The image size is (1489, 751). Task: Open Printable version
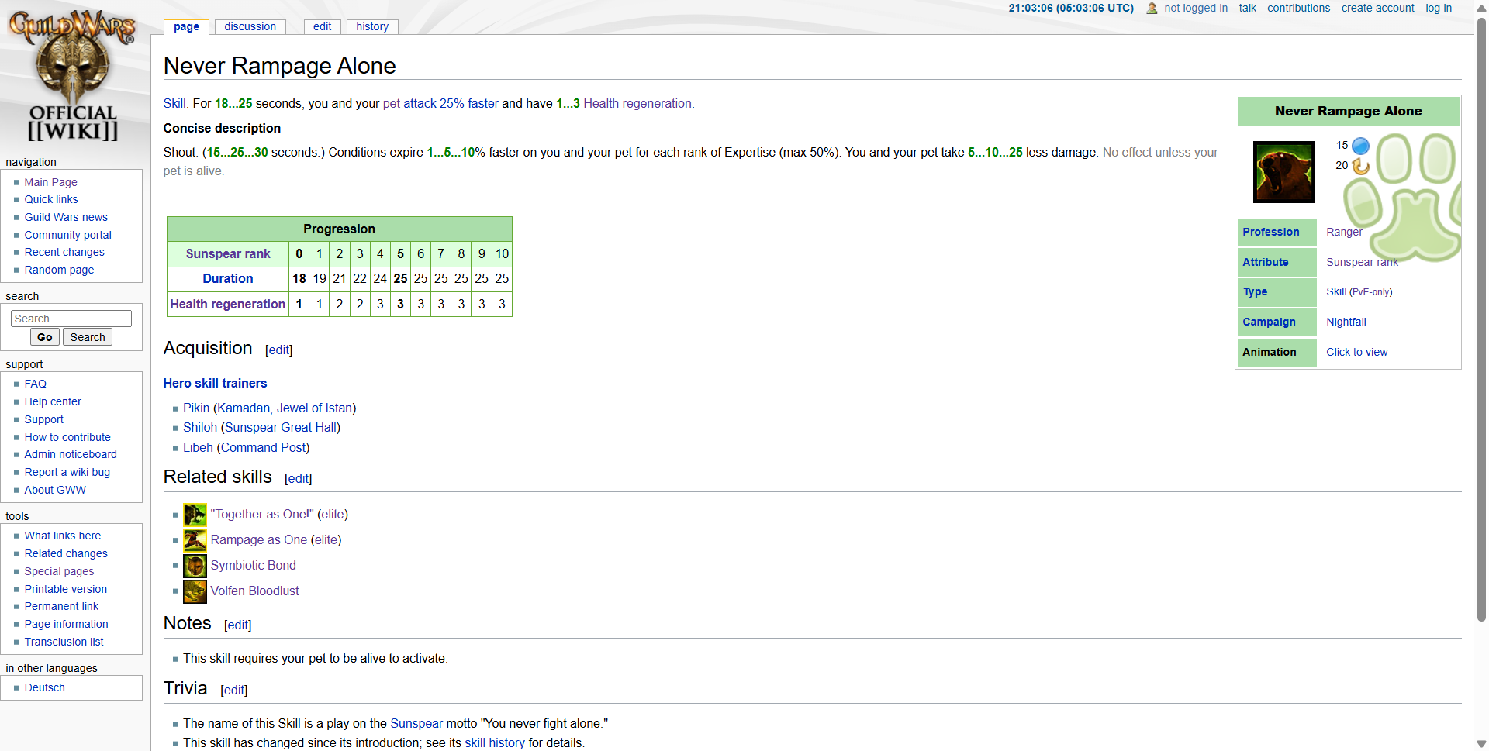(65, 589)
